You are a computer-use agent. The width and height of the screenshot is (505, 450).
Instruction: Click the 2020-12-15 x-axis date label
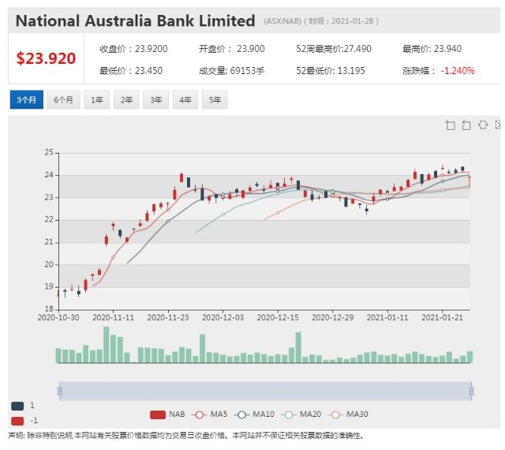click(278, 318)
